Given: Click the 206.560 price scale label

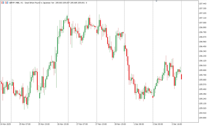Looking at the screenshot, I should coord(203,42).
